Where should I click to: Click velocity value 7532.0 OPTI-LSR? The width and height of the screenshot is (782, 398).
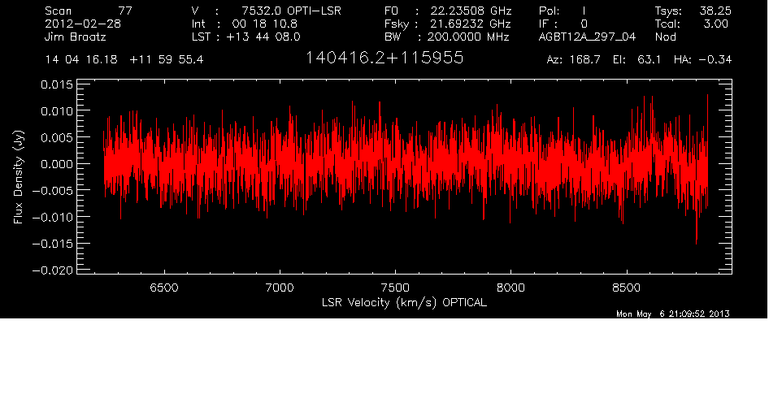tap(291, 11)
